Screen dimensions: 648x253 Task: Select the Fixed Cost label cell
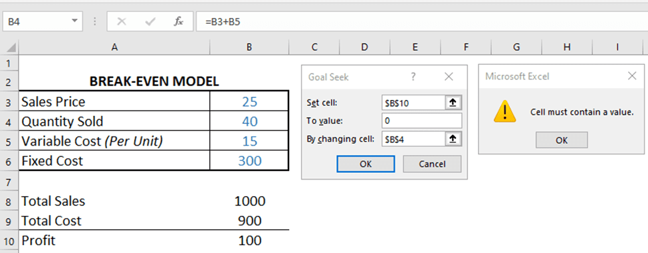pos(114,161)
